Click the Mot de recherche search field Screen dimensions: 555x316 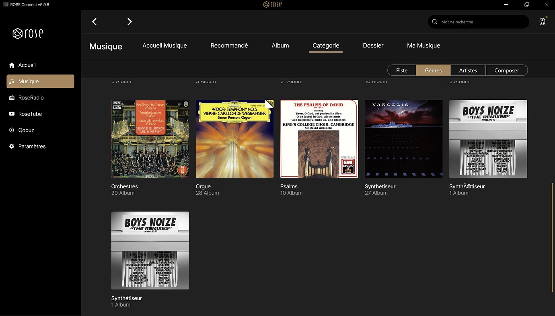(479, 22)
